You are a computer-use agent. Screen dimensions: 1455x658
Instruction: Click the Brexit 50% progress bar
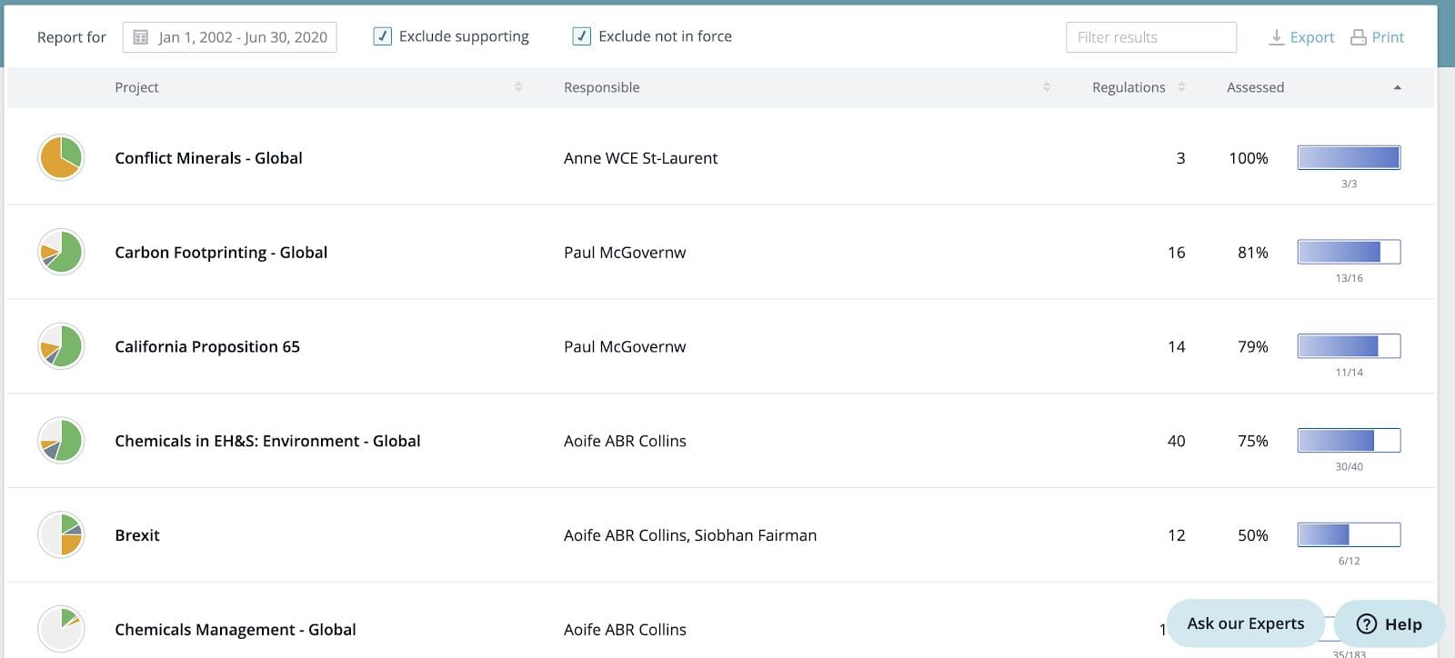point(1349,534)
